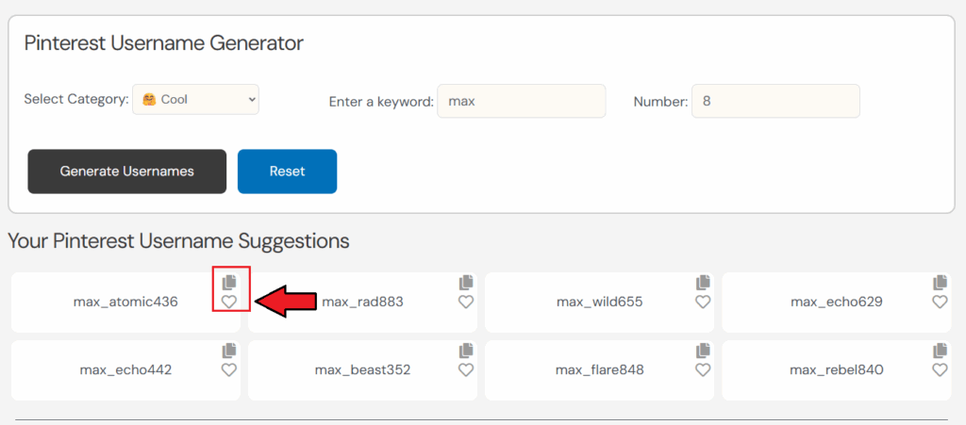Focus the keyword input containing max
The width and height of the screenshot is (966, 425).
tap(521, 101)
